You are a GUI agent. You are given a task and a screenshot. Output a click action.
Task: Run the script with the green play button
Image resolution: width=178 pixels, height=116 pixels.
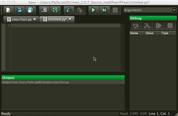pyautogui.click(x=94, y=10)
